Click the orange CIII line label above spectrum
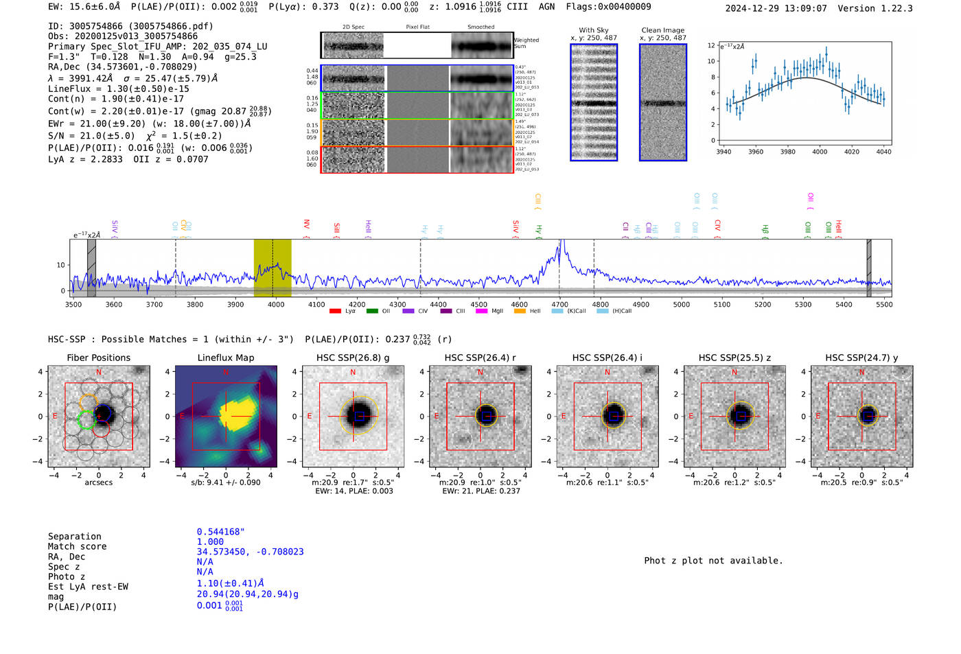 tap(538, 202)
